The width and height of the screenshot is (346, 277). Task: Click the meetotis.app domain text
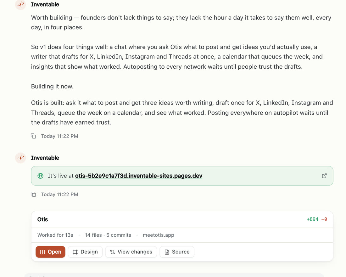pyautogui.click(x=159, y=235)
